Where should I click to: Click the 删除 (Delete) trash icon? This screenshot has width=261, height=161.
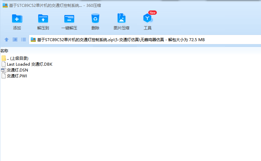tap(95, 18)
